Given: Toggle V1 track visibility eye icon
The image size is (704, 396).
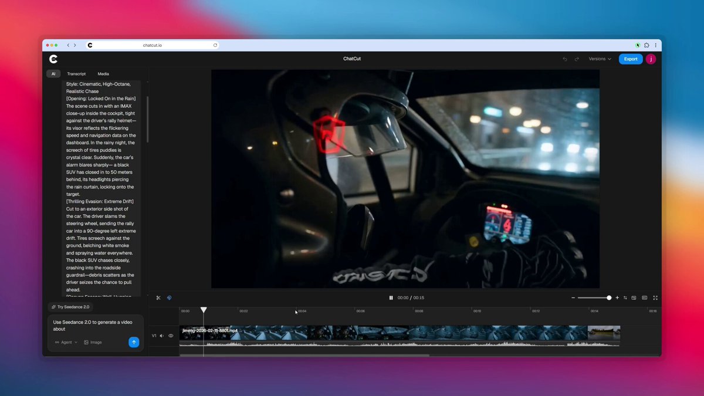Looking at the screenshot, I should (x=171, y=336).
